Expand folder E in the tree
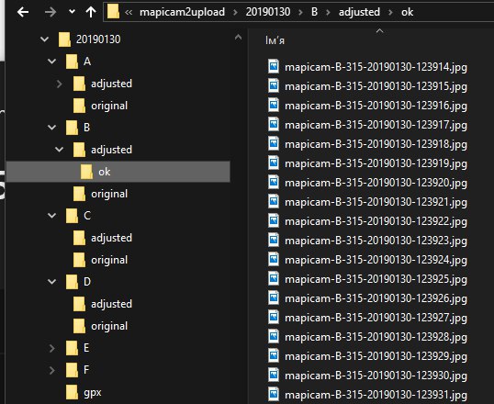The width and height of the screenshot is (494, 404). coord(52,348)
